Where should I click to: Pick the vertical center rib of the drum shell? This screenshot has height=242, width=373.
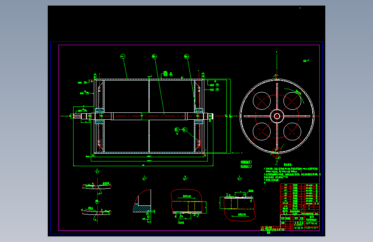(149, 116)
